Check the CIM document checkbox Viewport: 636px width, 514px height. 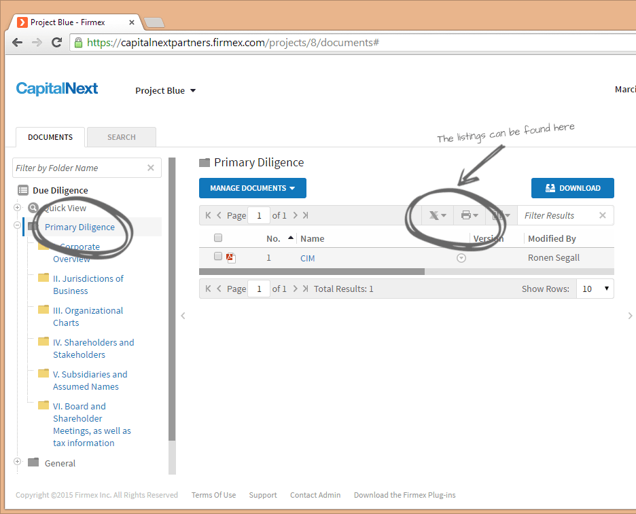218,256
